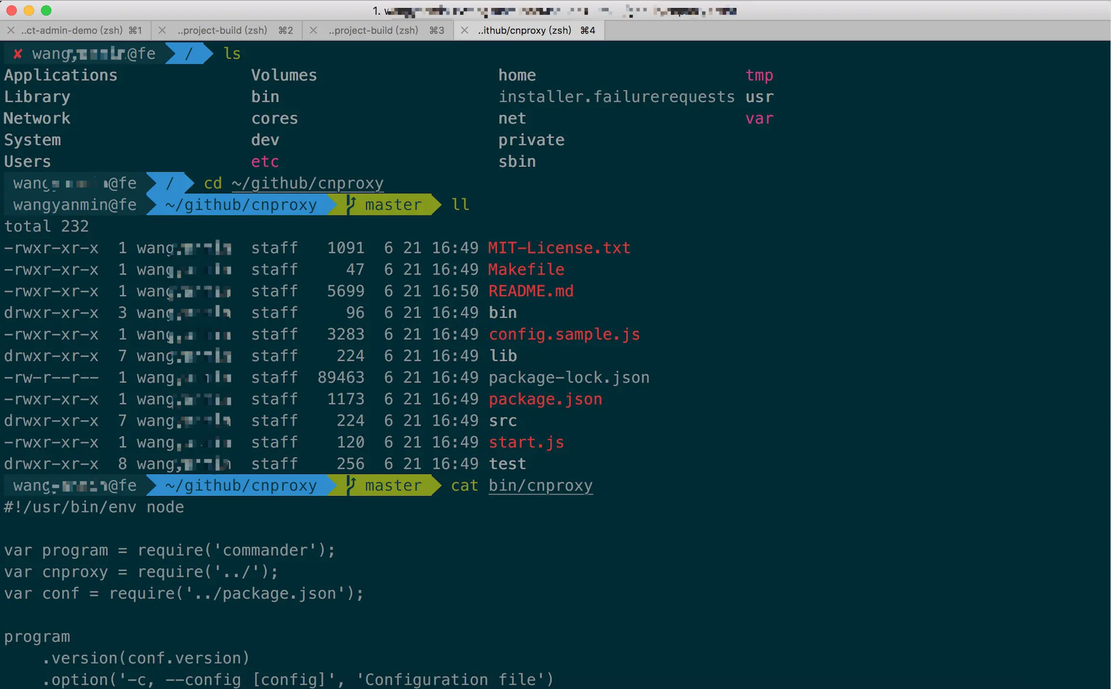The width and height of the screenshot is (1111, 689).
Task: Switch to the project-build tab ⌘2
Action: [222, 30]
